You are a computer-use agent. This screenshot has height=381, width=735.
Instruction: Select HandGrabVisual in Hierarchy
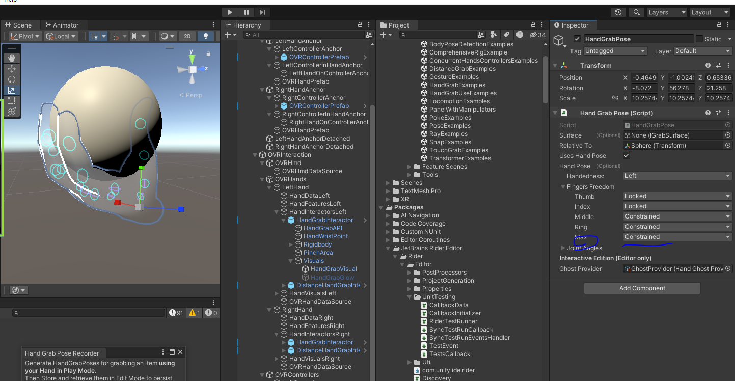coord(334,269)
